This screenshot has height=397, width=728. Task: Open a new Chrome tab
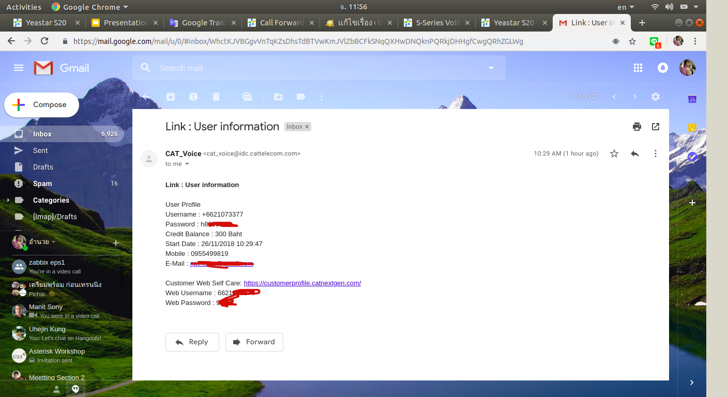(x=642, y=23)
